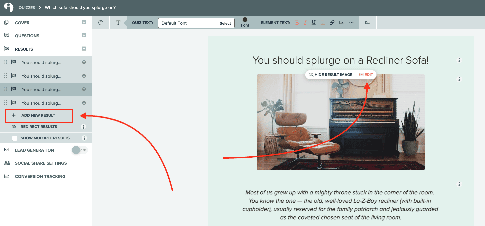This screenshot has width=485, height=226.
Task: Open settings gear on first result
Action: 84,62
